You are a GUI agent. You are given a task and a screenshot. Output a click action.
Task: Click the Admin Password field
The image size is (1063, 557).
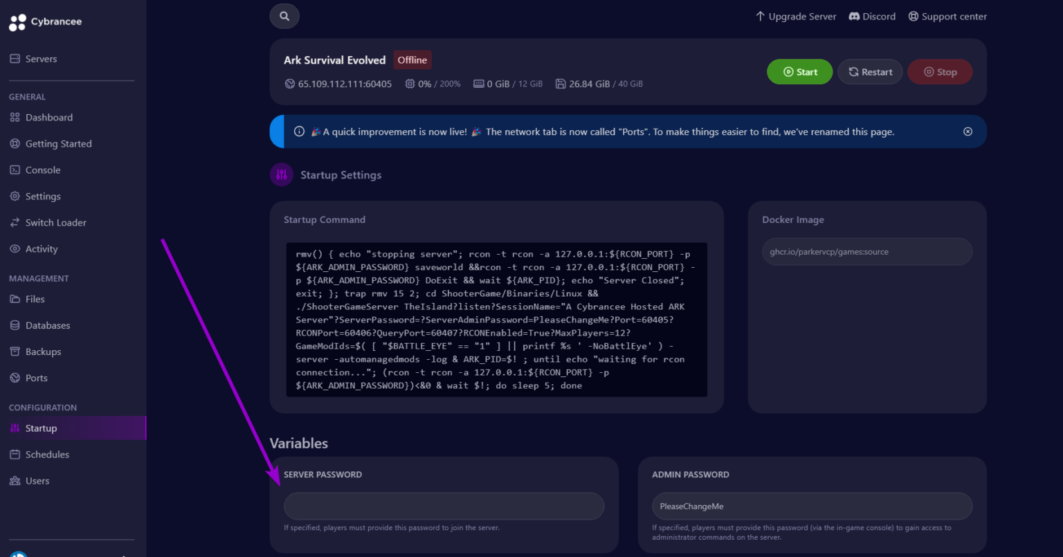812,506
